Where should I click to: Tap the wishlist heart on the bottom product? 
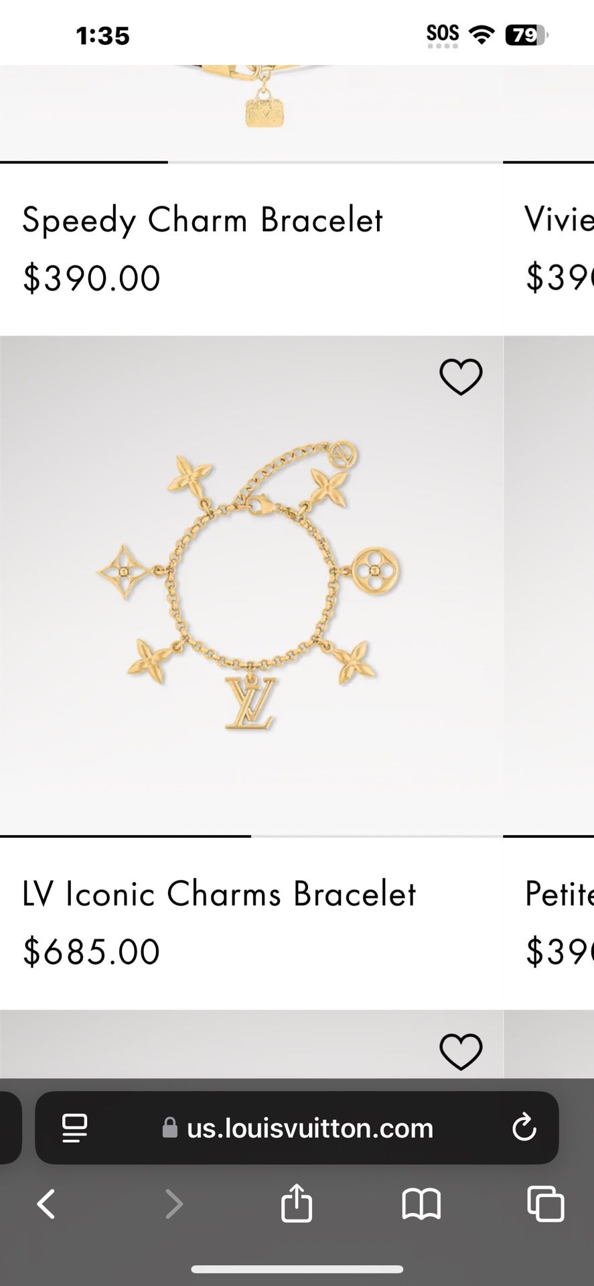click(461, 1051)
